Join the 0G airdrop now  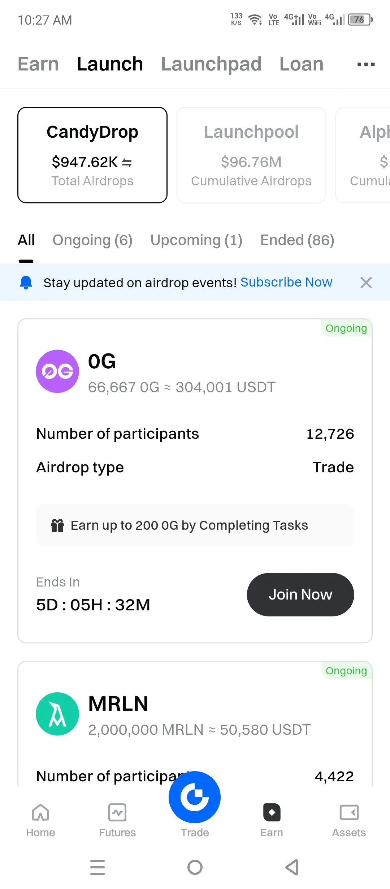(300, 594)
